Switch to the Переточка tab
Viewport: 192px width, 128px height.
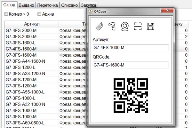[47, 5]
